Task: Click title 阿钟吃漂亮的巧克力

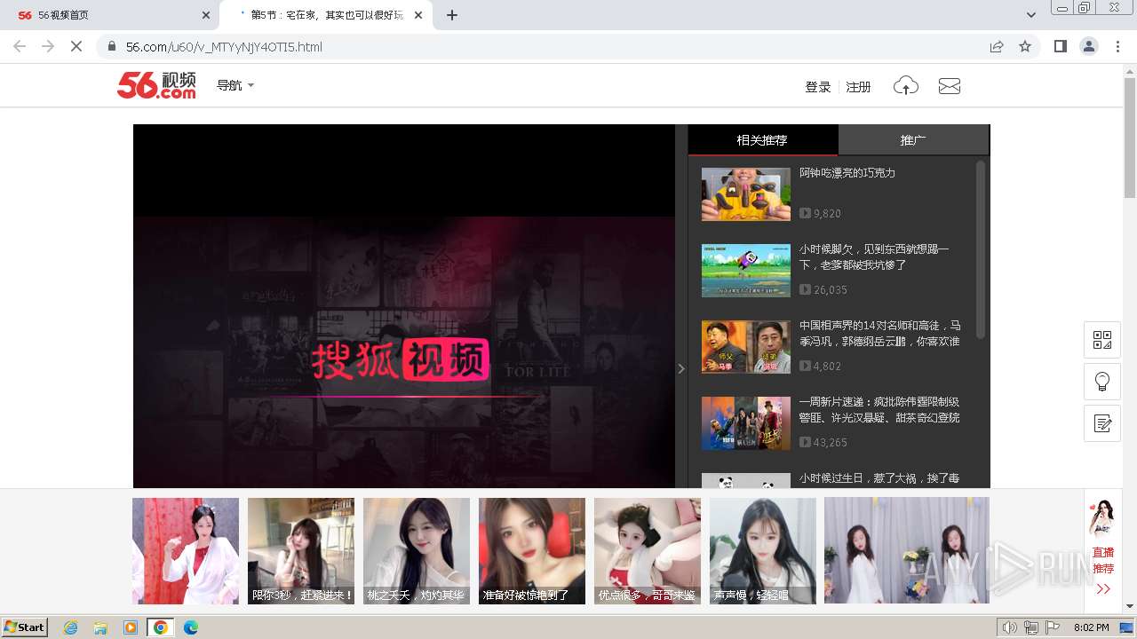Action: click(x=847, y=173)
